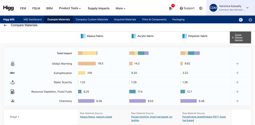Open the MSI help question icon
The height and width of the screenshot is (125, 255).
(250, 20)
